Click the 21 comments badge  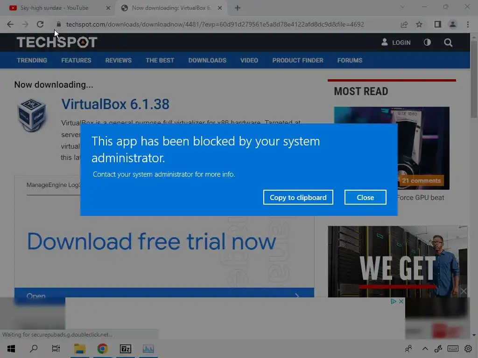click(422, 180)
